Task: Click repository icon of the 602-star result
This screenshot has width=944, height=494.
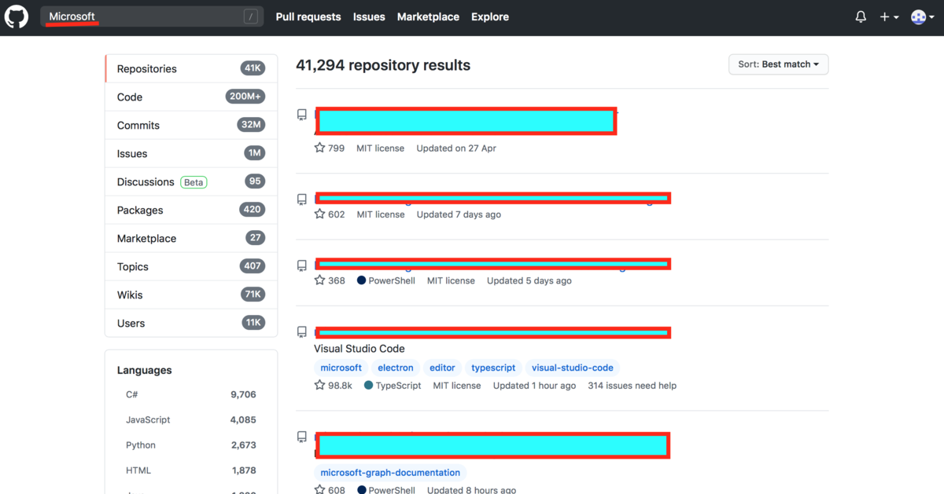Action: pyautogui.click(x=302, y=199)
